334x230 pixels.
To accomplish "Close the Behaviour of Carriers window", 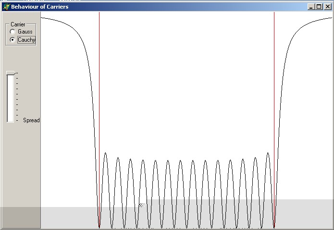I will pos(327,7).
